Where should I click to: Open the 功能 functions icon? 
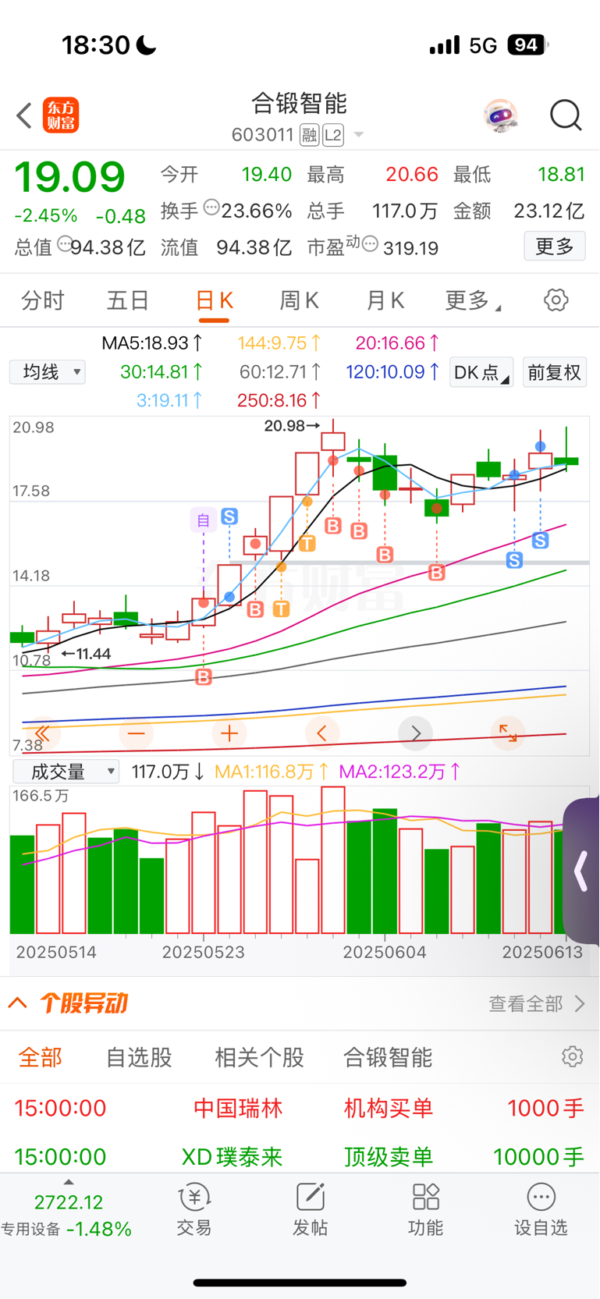click(425, 1210)
